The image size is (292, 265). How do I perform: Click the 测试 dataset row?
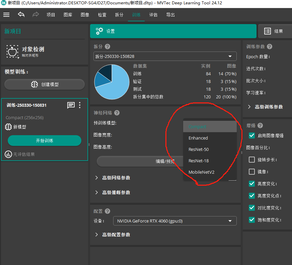coord(185,89)
